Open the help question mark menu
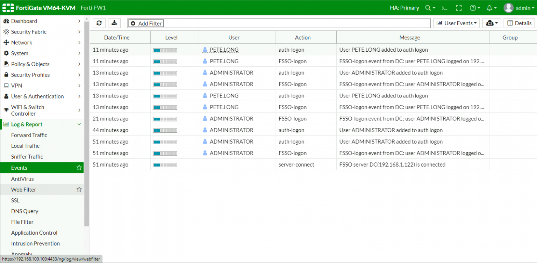Image resolution: width=537 pixels, height=263 pixels. (473, 8)
